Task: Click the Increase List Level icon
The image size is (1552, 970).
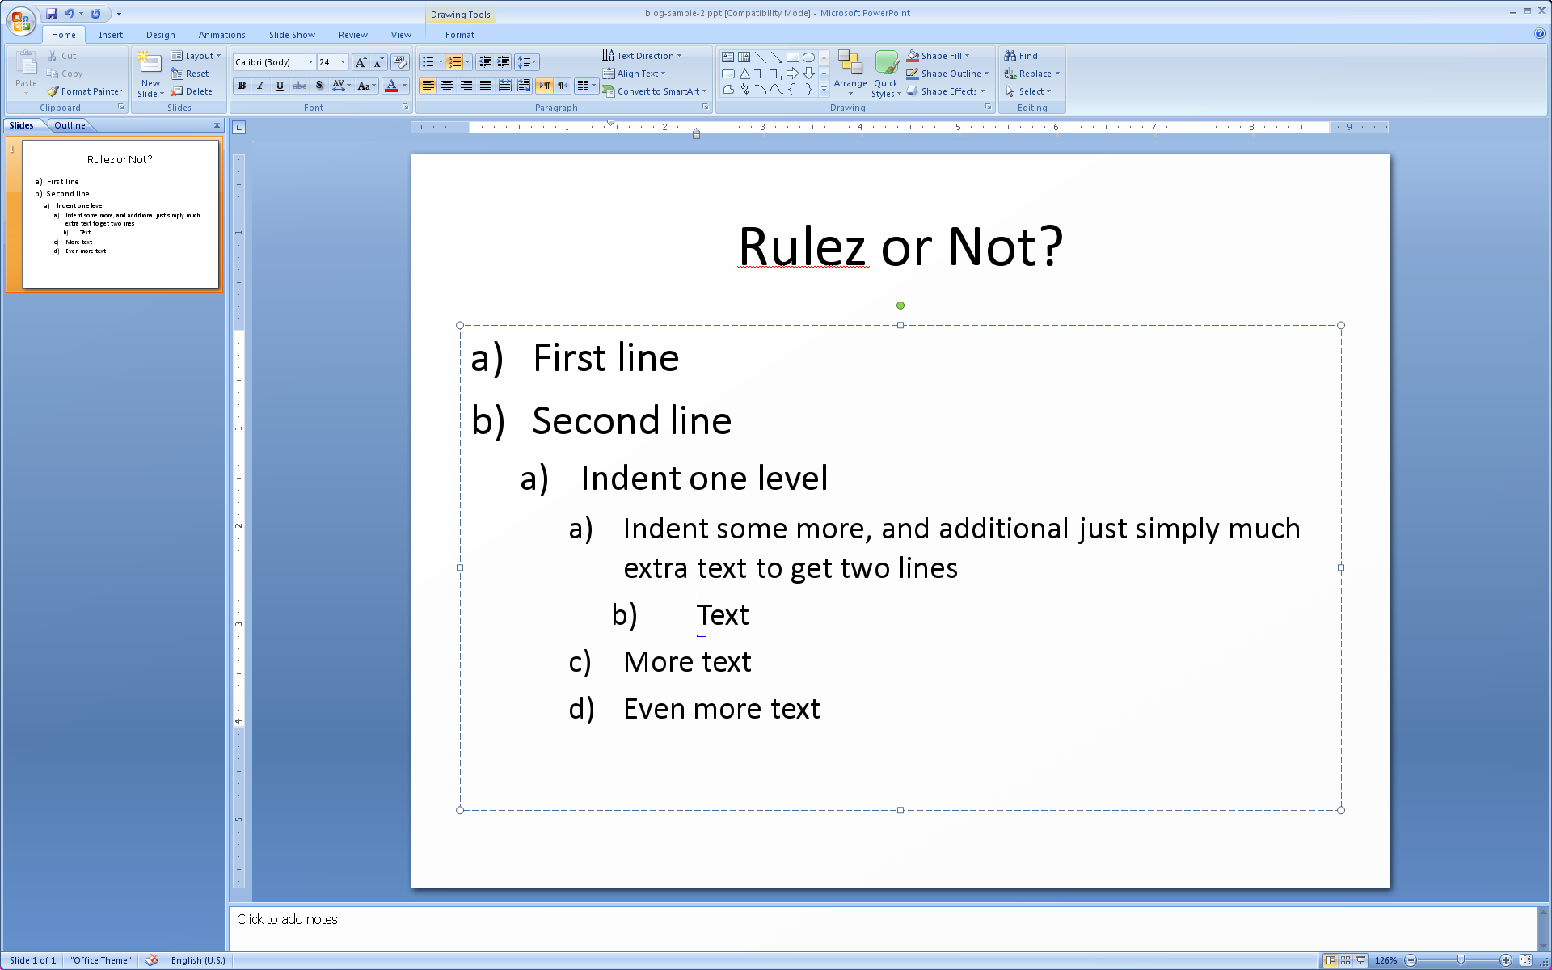Action: point(504,62)
